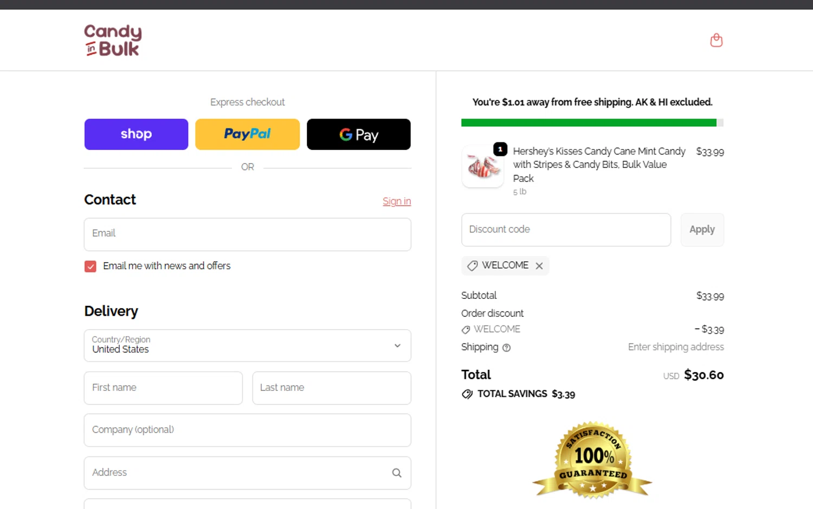The width and height of the screenshot is (813, 509).
Task: Focus the First name field
Action: 163,388
